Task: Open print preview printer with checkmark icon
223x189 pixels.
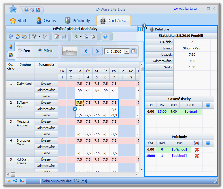Action: tap(86, 36)
